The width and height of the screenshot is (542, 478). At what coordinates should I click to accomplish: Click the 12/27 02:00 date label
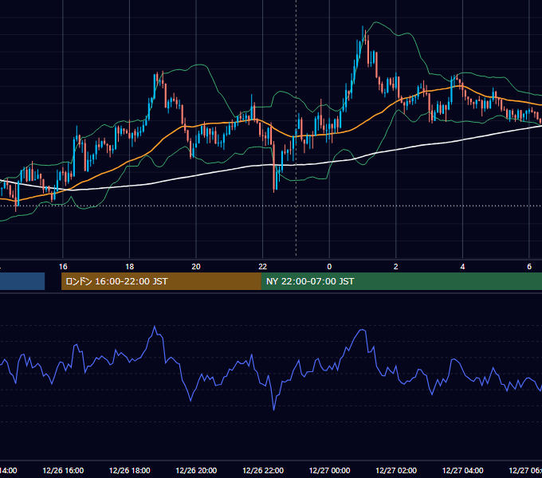click(396, 470)
